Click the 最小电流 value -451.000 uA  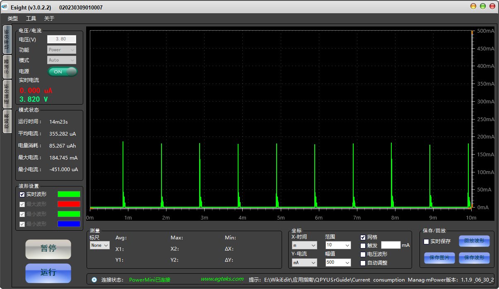pos(63,170)
